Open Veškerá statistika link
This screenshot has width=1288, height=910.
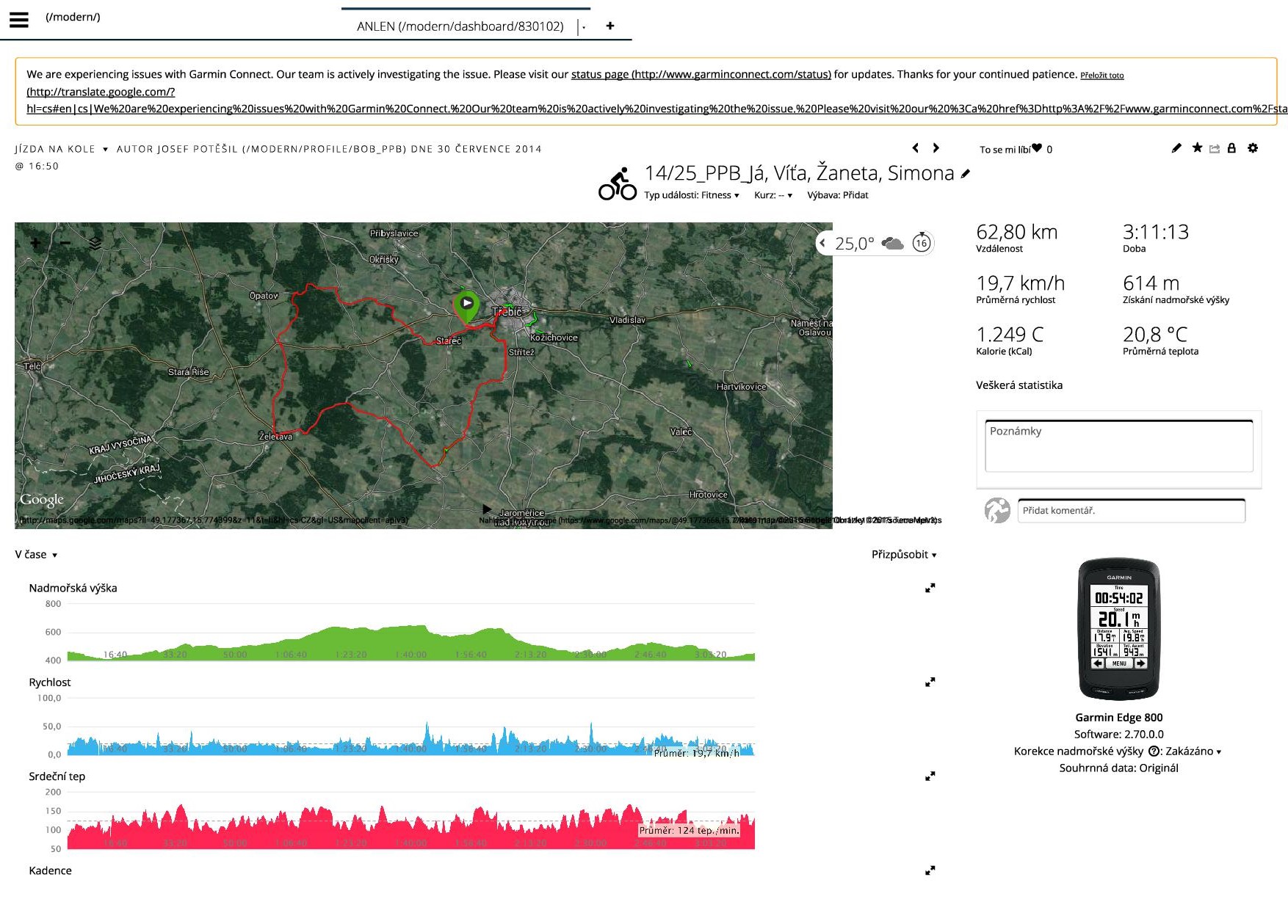pyautogui.click(x=1019, y=385)
